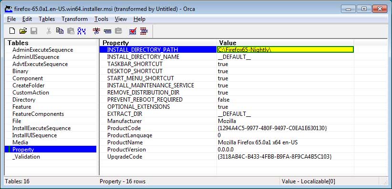Viewport: 392px width, 189px height.
Task: Open the View menu
Action: (x=121, y=19)
